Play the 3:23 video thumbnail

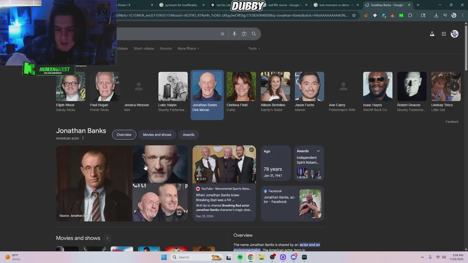click(x=224, y=164)
